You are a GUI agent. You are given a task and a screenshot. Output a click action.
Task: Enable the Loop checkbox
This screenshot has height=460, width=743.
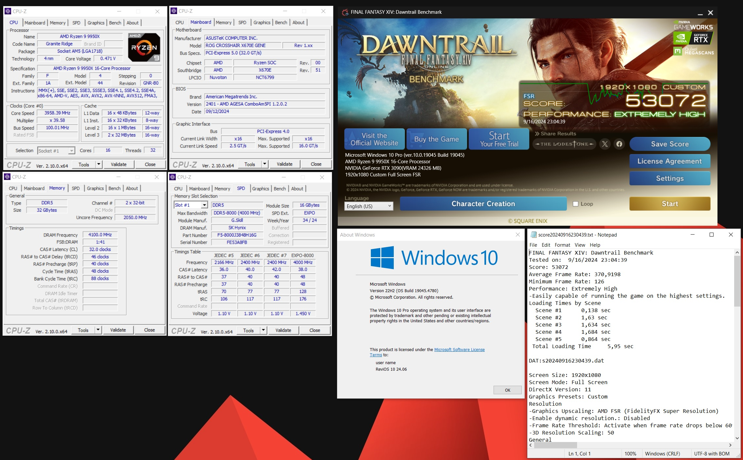pyautogui.click(x=575, y=204)
